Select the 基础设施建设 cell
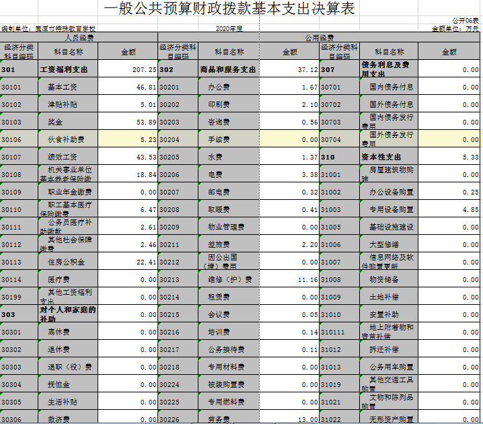 [x=389, y=226]
